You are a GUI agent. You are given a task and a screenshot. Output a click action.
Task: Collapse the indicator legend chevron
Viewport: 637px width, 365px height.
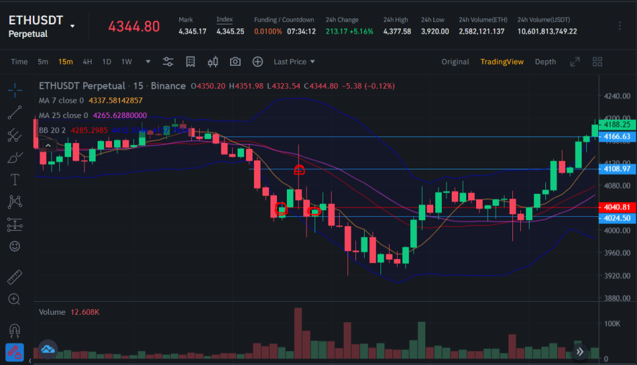pos(48,146)
